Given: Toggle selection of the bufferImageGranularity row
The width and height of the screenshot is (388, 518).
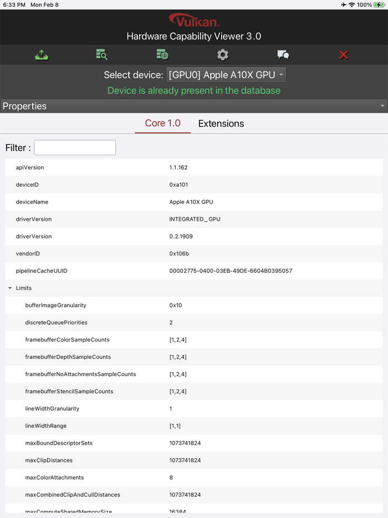Looking at the screenshot, I should (x=194, y=305).
